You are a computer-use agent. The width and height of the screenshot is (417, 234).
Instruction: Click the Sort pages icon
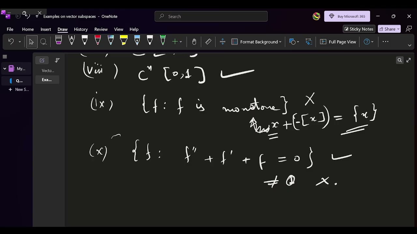coord(57,60)
